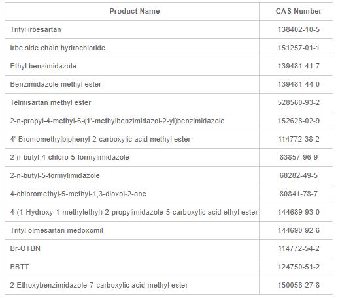The height and width of the screenshot is (298, 338).
Task: Select the BBTT product entry
Action: click(x=20, y=267)
